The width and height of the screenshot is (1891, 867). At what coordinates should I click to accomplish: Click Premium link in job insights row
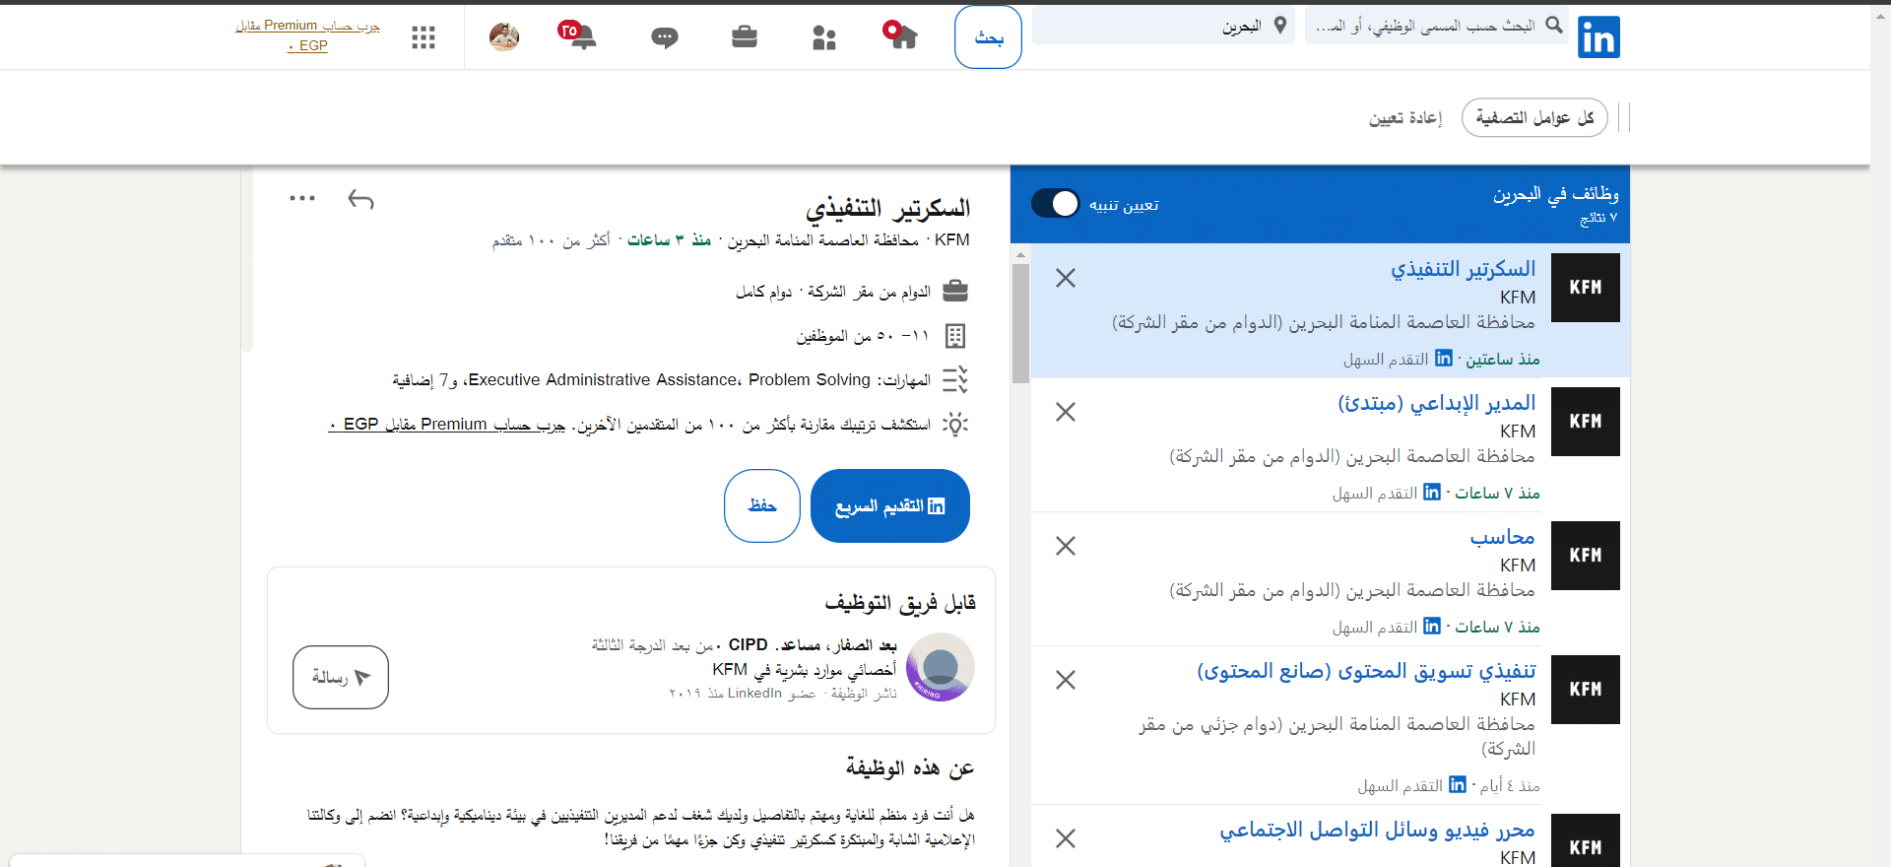click(x=446, y=425)
